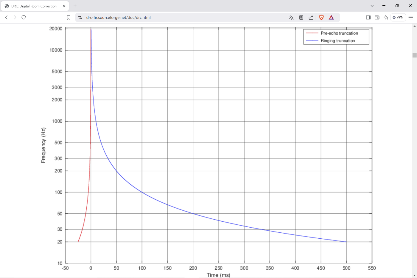The height and width of the screenshot is (278, 417).
Task: Open Brave Rewards triangle icon
Action: [x=331, y=18]
